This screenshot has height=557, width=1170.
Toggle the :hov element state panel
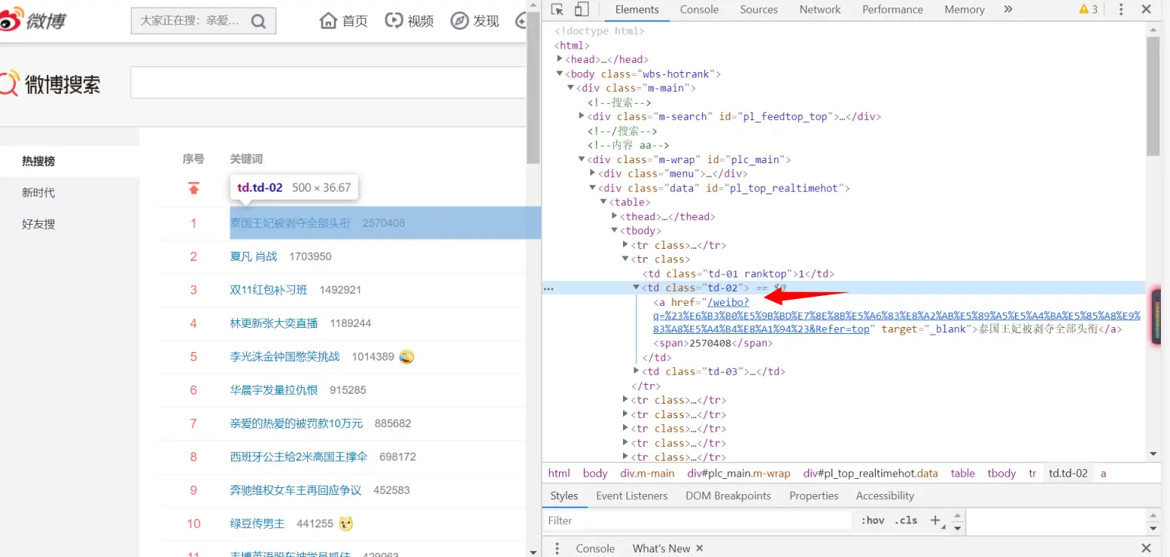coord(873,521)
